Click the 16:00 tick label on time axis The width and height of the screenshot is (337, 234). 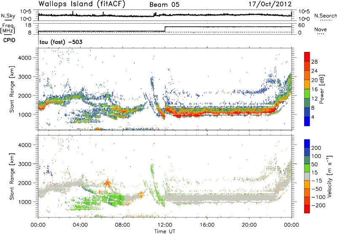point(207,225)
